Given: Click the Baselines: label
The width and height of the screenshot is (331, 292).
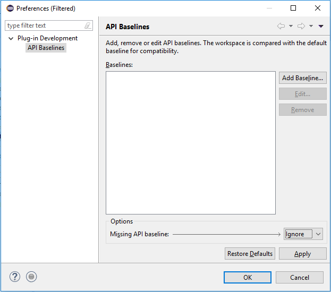Looking at the screenshot, I should (x=119, y=65).
